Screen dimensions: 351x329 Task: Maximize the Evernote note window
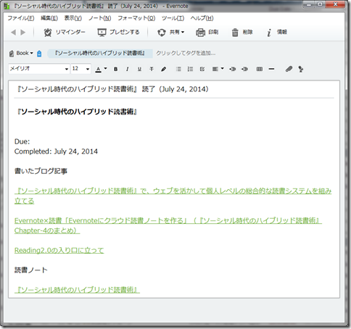[x=320, y=4]
